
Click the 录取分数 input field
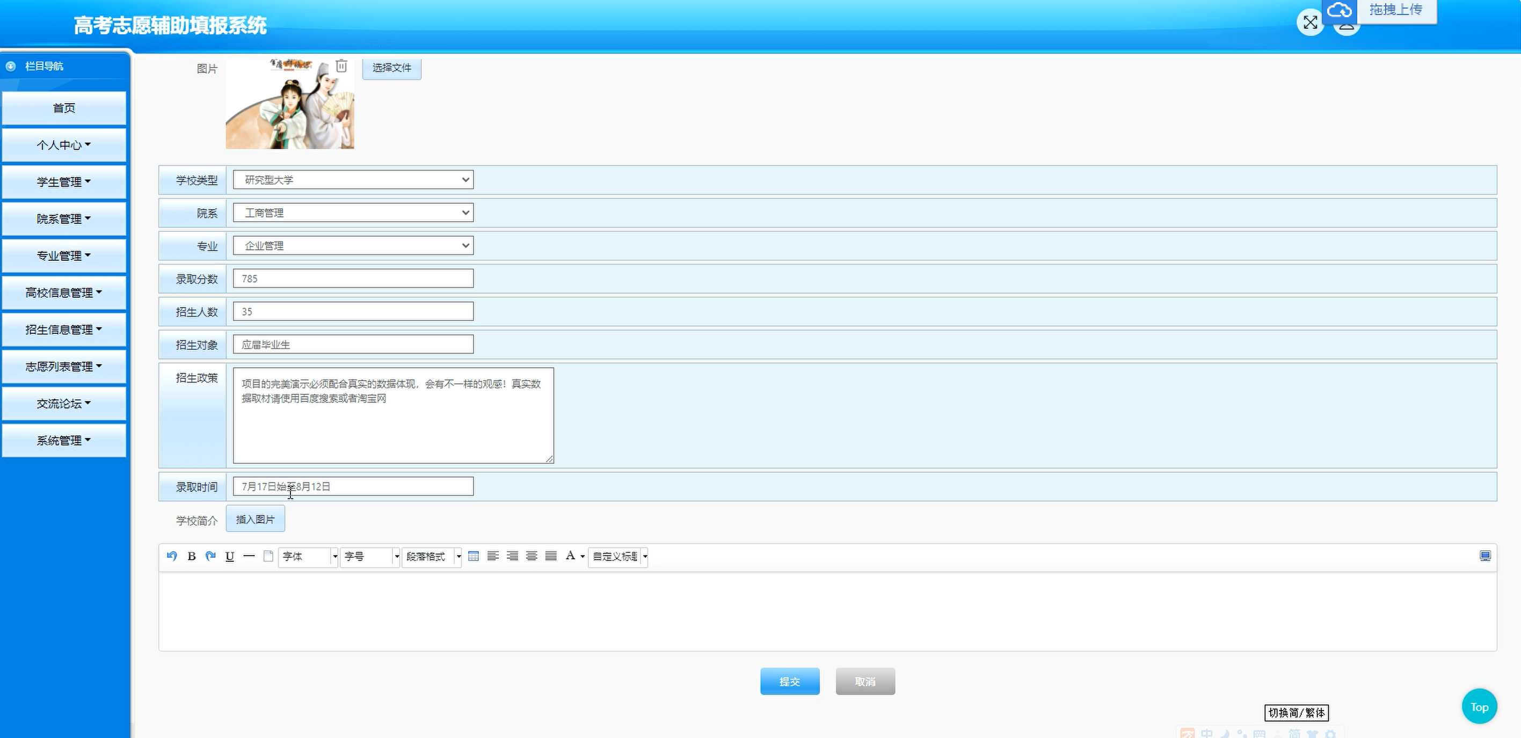coord(353,279)
